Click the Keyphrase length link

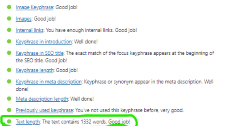point(35,70)
